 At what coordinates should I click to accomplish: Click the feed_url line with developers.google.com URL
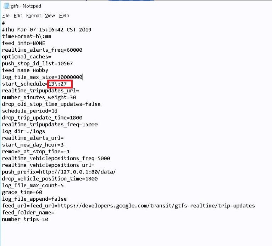128,206
